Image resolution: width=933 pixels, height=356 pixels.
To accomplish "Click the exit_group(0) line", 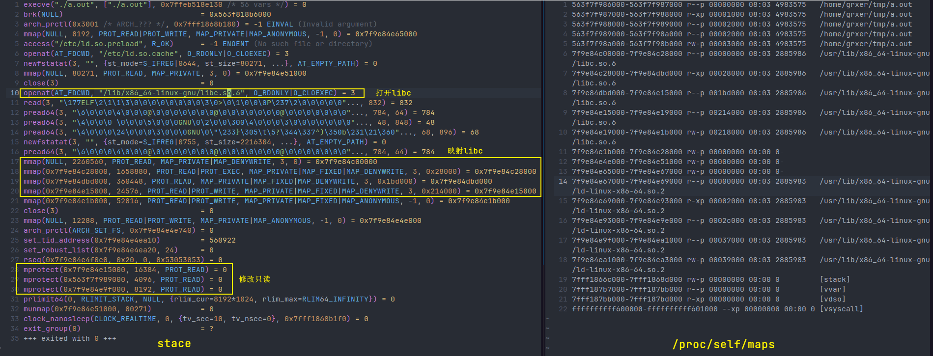I will pos(118,329).
